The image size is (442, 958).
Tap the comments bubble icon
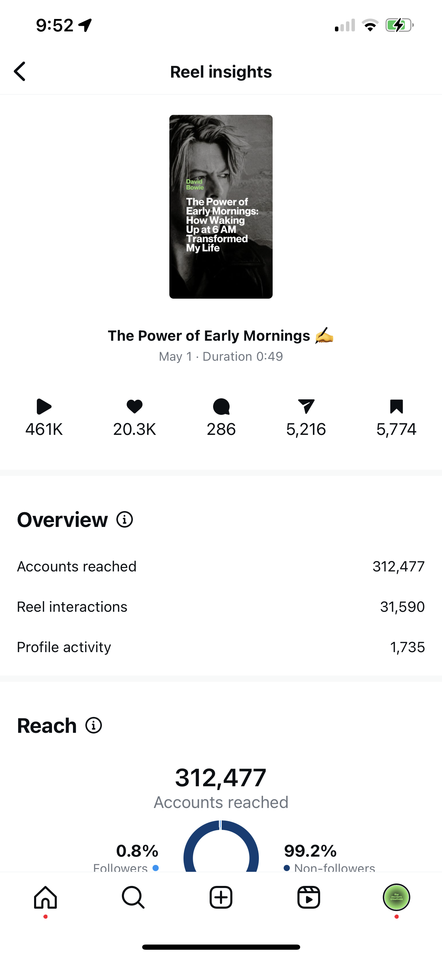(221, 407)
